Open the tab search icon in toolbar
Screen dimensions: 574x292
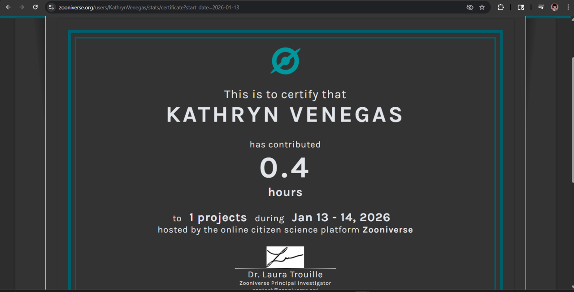(521, 7)
